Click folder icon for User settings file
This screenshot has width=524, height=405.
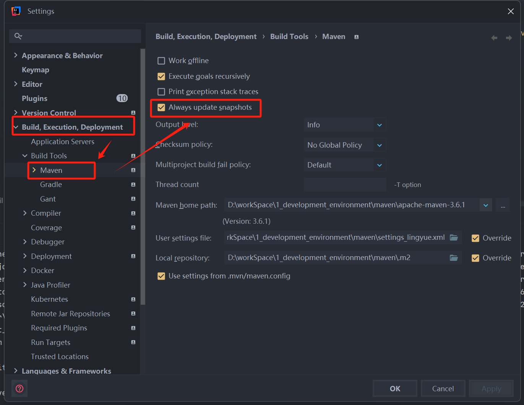coord(454,237)
